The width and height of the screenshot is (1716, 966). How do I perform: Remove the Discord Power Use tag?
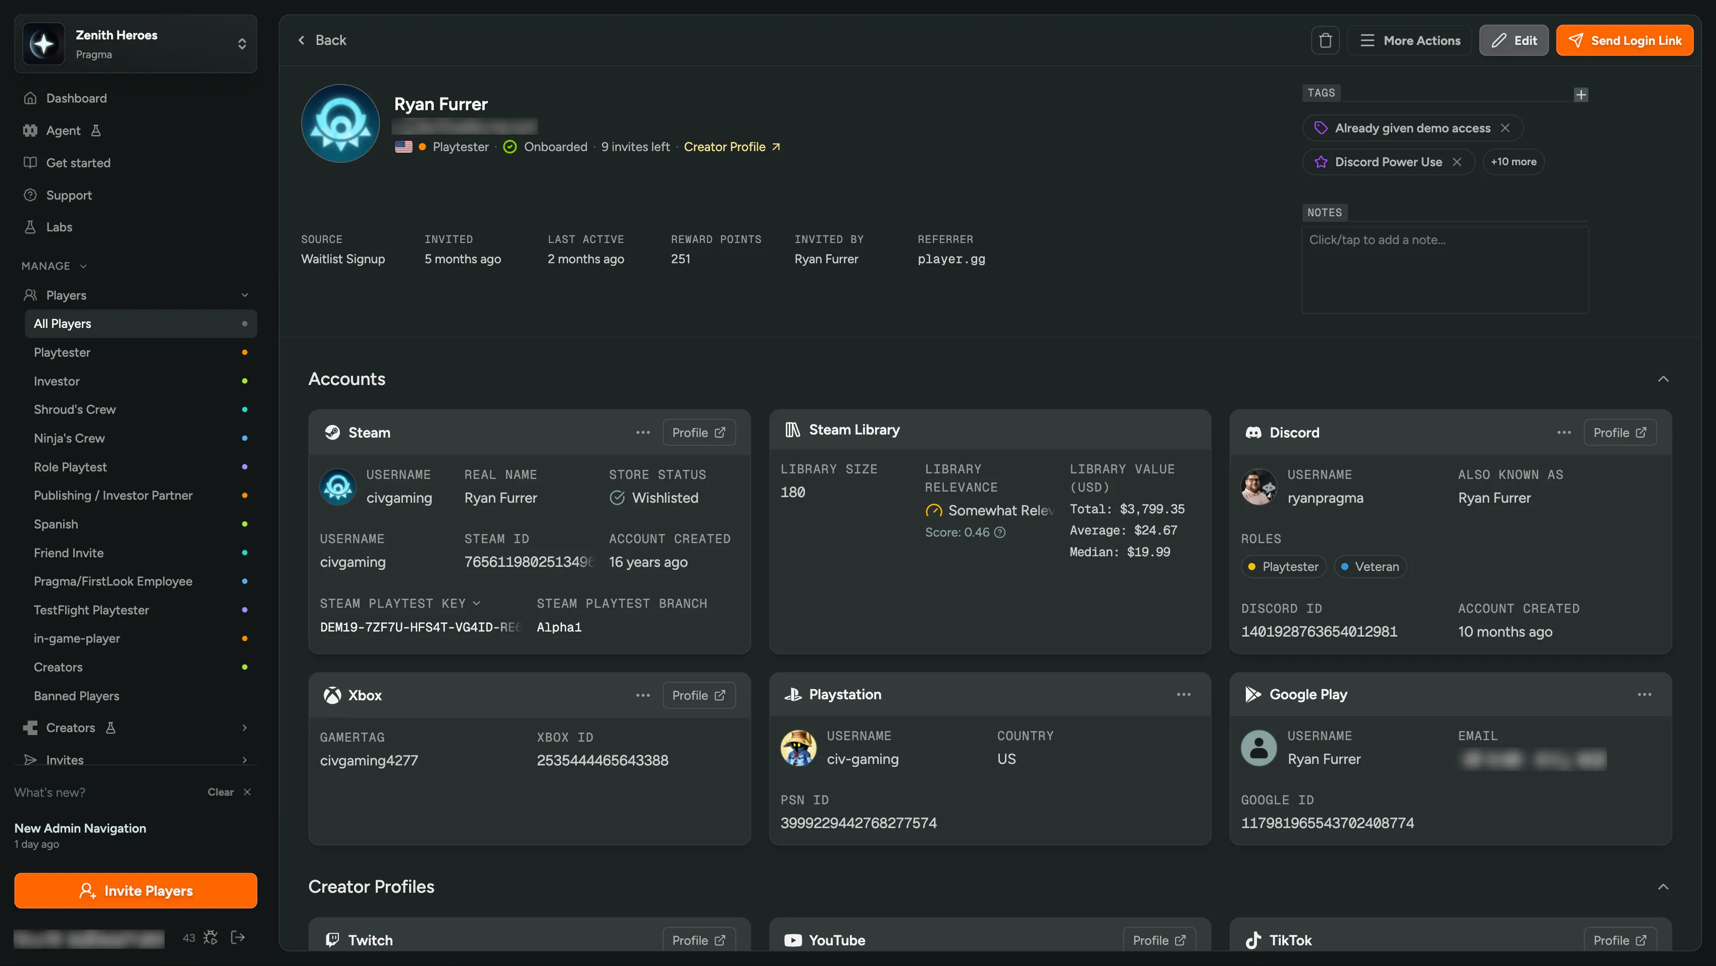pos(1457,162)
